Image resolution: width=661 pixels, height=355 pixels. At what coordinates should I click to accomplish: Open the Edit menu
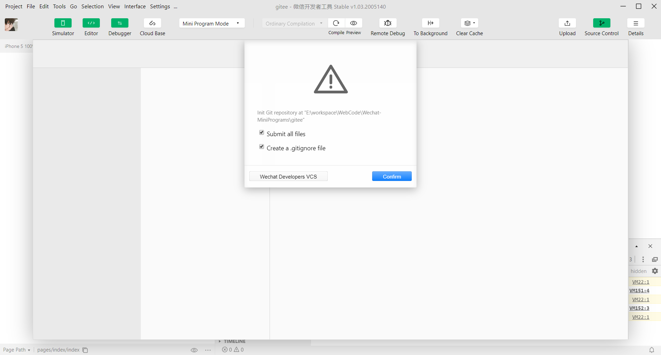pyautogui.click(x=44, y=7)
